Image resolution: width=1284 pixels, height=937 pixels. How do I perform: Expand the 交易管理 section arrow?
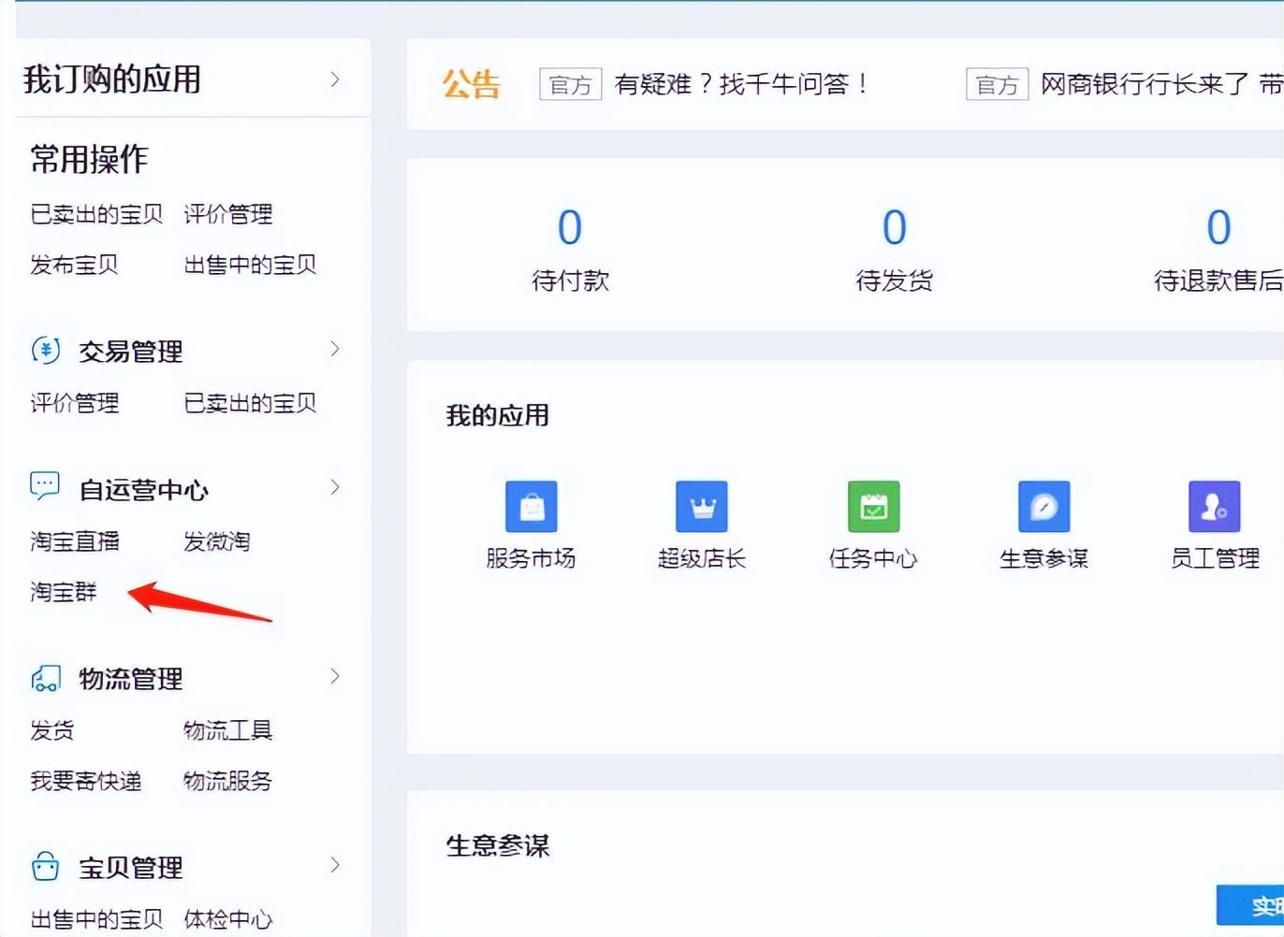tap(335, 349)
